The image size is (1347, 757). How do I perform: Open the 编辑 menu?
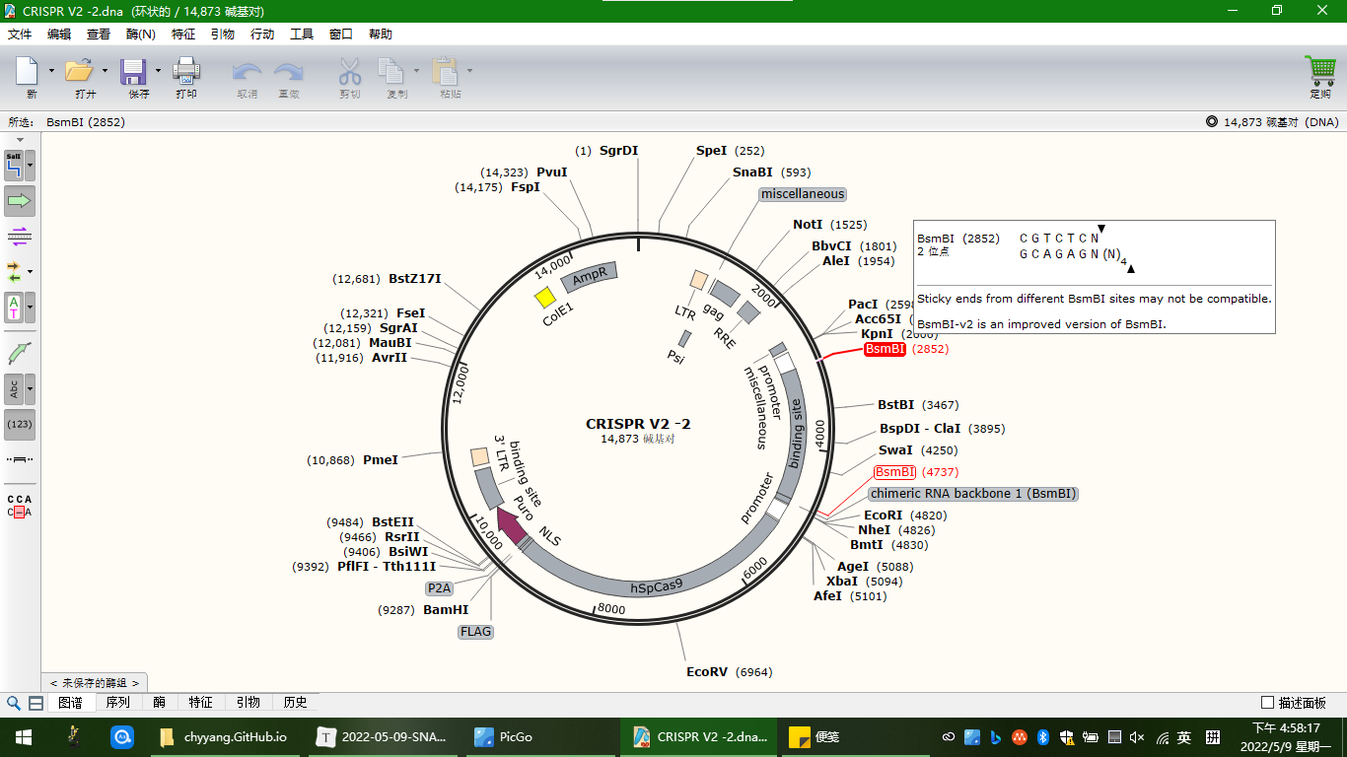[59, 34]
